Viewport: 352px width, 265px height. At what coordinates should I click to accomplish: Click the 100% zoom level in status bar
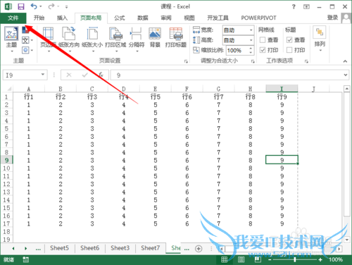pyautogui.click(x=336, y=259)
